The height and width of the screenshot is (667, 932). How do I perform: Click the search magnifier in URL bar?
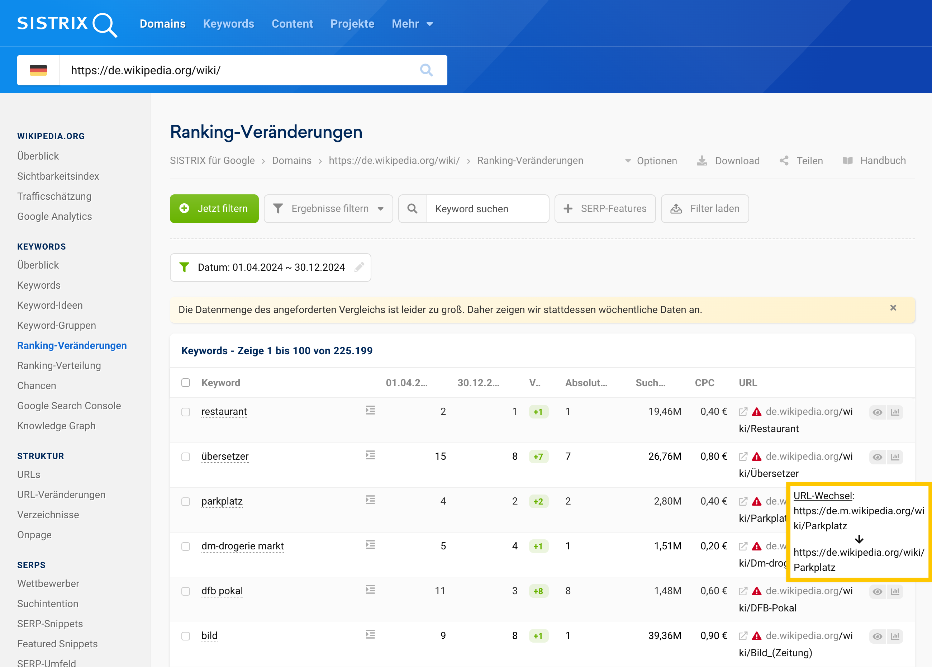(426, 70)
